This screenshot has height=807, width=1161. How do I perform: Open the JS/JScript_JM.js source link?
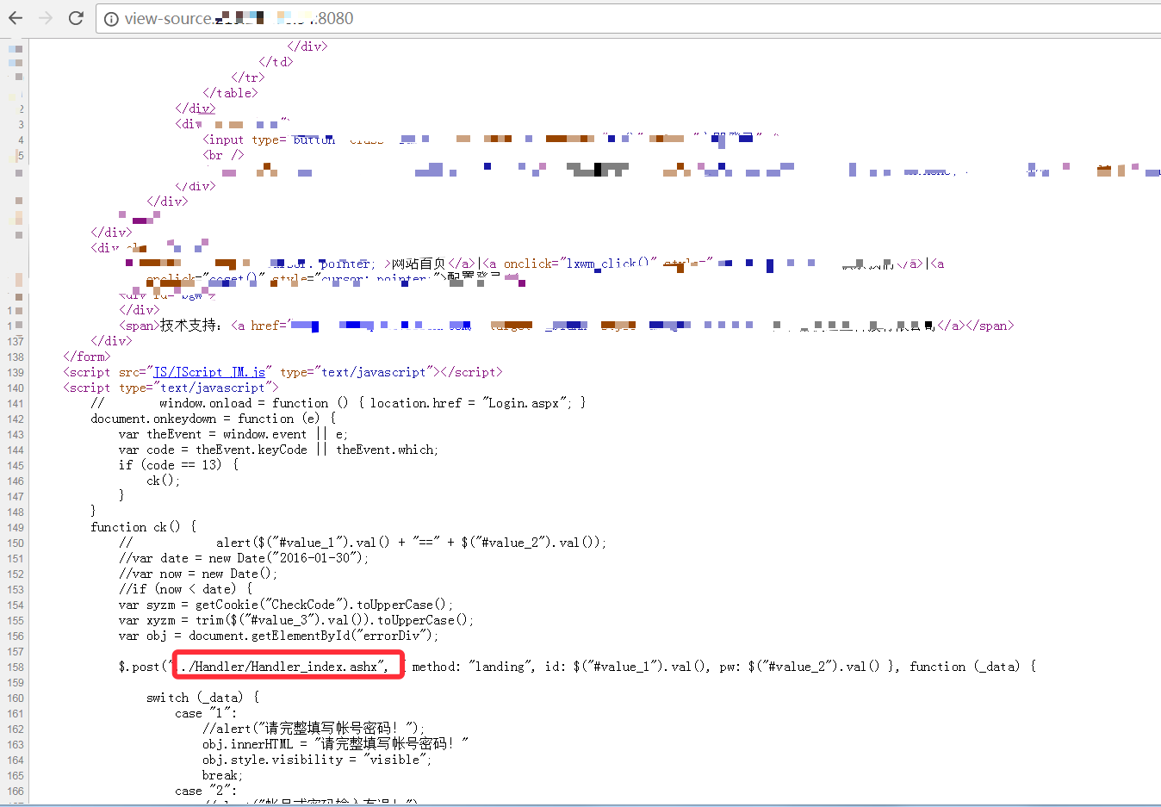coord(209,372)
